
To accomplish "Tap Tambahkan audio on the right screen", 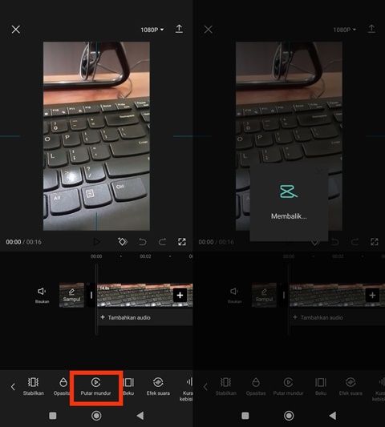I will (x=318, y=317).
